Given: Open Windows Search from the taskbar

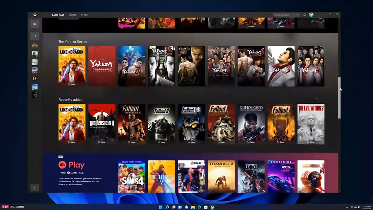Looking at the screenshot, I should click(167, 207).
